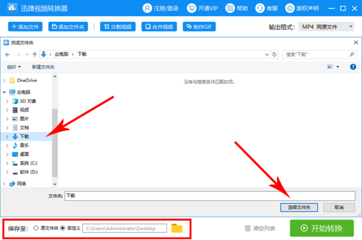This screenshot has width=362, height=240.
Task: Open the 组织 menu
Action: click(14, 67)
